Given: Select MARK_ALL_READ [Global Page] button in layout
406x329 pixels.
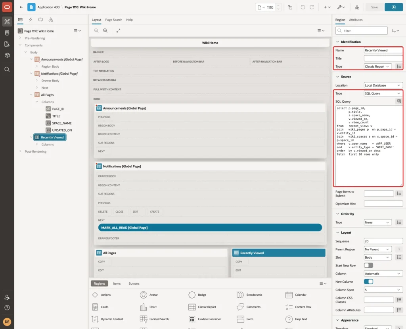Looking at the screenshot, I should pos(210,227).
